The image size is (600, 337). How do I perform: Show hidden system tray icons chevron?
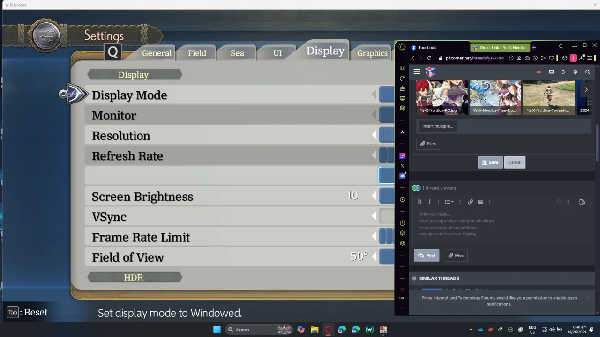[x=471, y=330]
